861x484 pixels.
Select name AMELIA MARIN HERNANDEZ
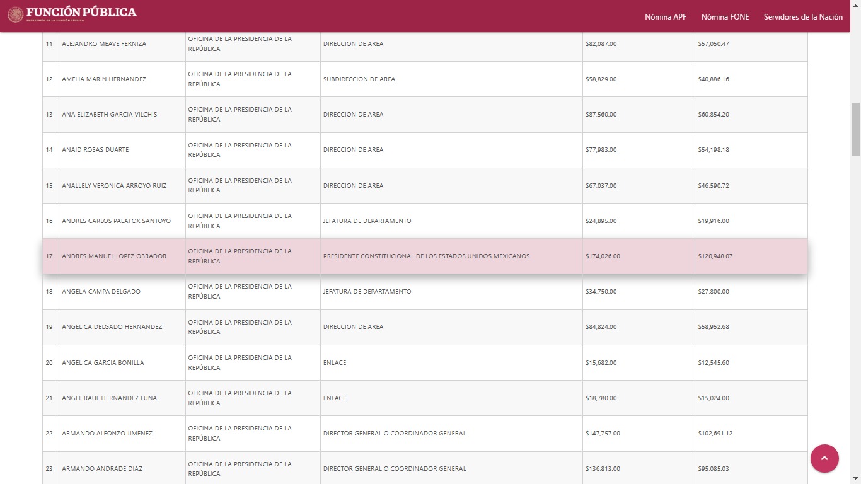tap(104, 79)
